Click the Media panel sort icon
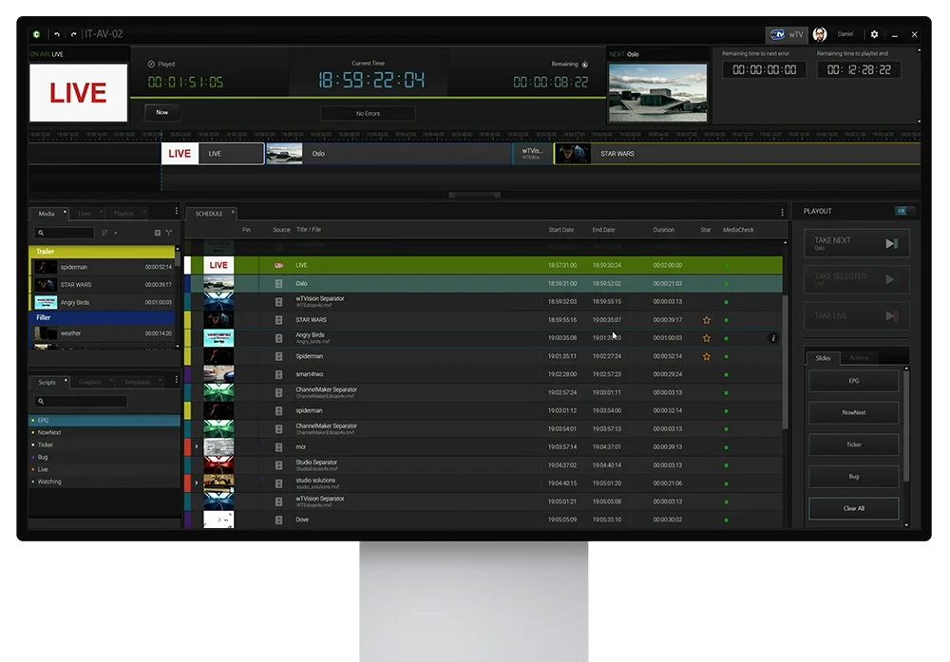Screen dimensions: 950x662 (x=104, y=233)
